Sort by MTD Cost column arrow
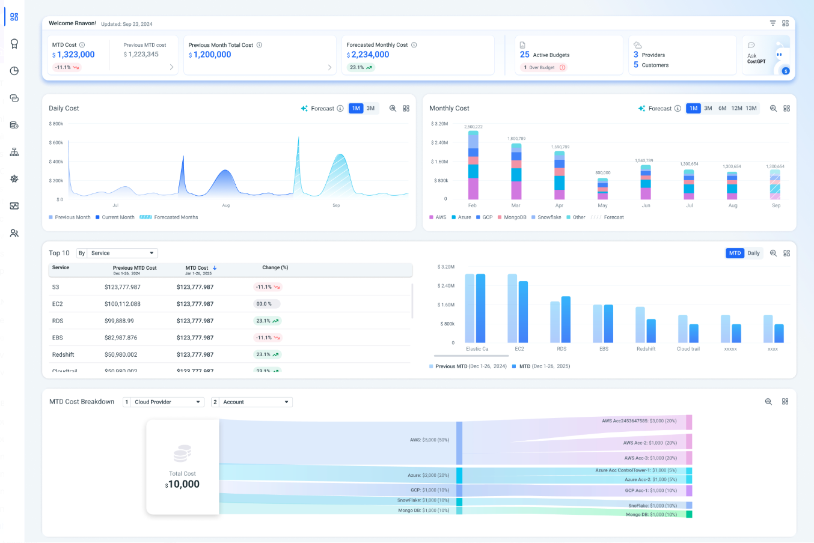Viewport: 814px width, 543px height. click(215, 268)
